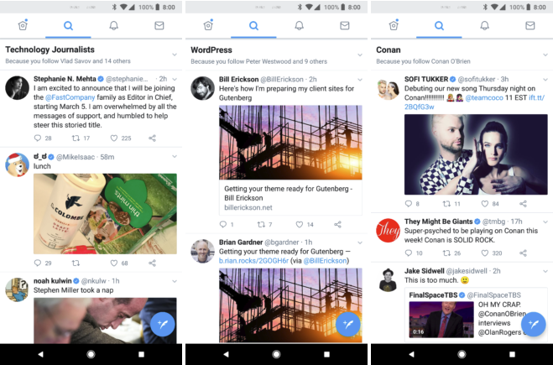Expand Conan section chevron
Image resolution: width=553 pixels, height=365 pixels.
(545, 55)
